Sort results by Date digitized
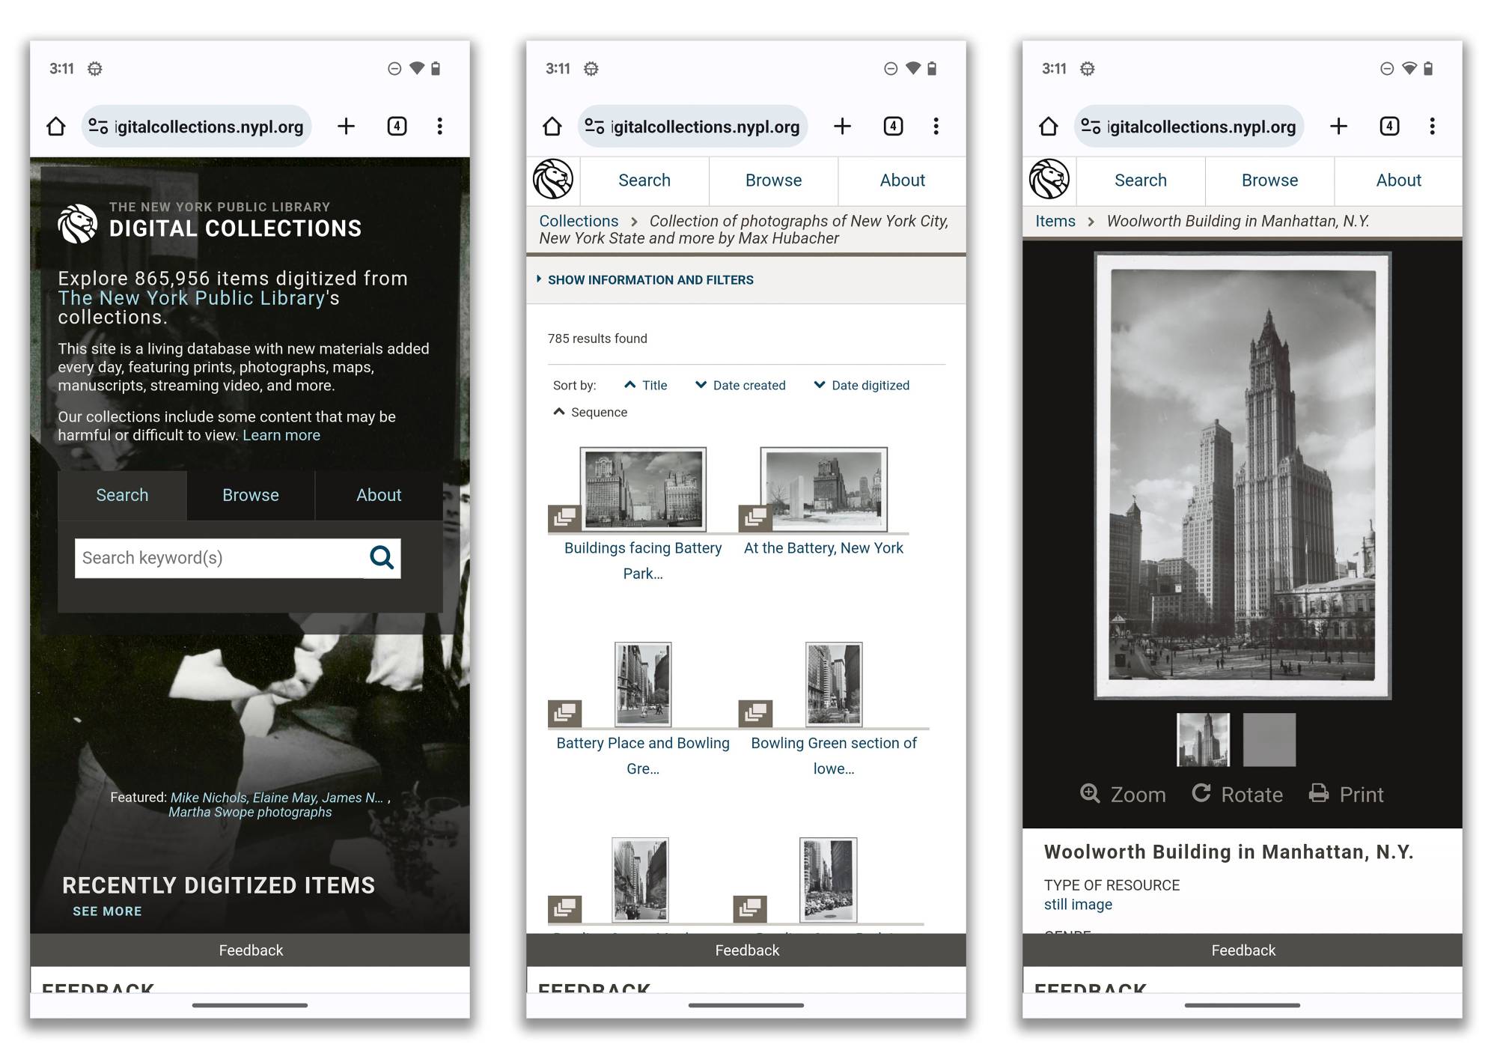Viewport: 1497px width, 1059px height. tap(862, 385)
